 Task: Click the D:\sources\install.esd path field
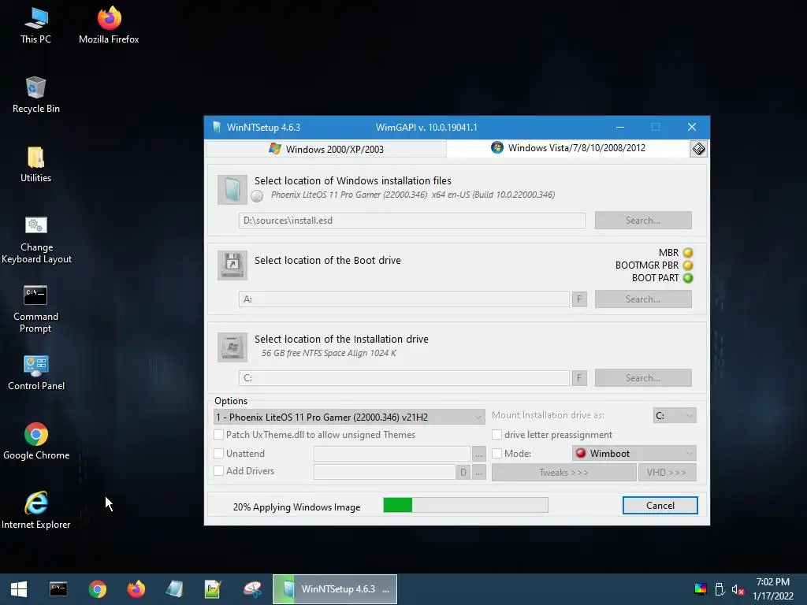411,221
